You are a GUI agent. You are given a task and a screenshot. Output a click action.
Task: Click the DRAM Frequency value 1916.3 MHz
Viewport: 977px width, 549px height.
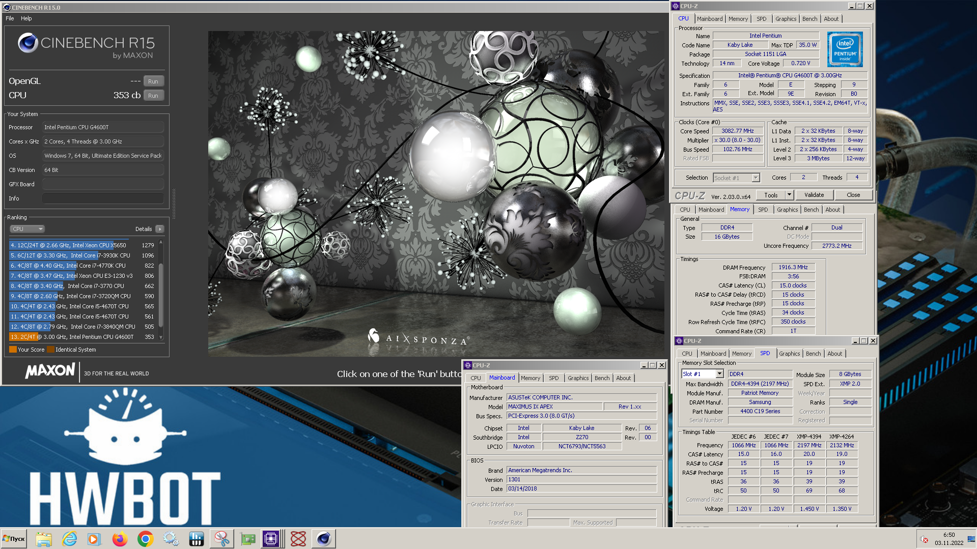pyautogui.click(x=793, y=267)
